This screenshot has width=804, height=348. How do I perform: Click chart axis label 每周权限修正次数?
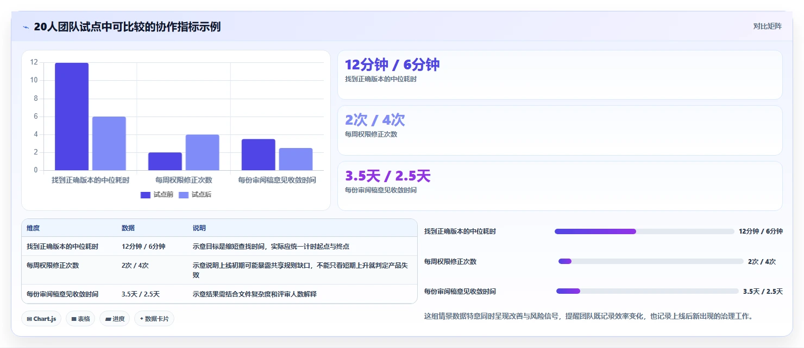tap(184, 180)
